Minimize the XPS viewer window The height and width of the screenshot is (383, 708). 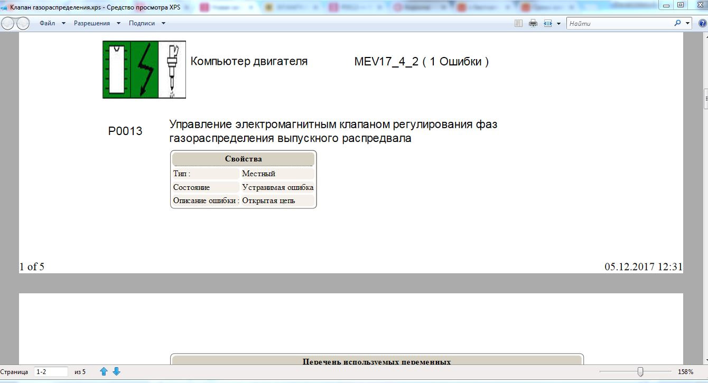[667, 5]
